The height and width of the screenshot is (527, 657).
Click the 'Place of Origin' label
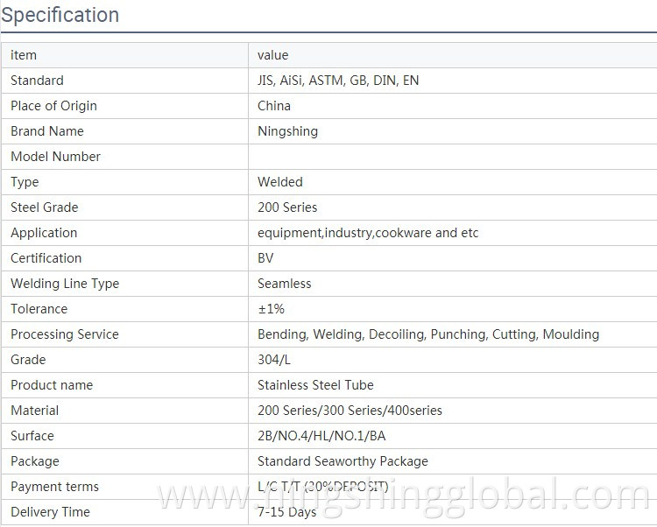click(53, 106)
